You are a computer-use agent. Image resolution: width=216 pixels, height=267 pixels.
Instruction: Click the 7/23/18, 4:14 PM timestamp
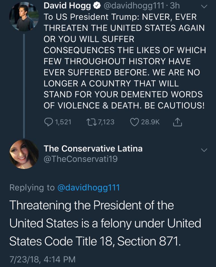pos(42,259)
